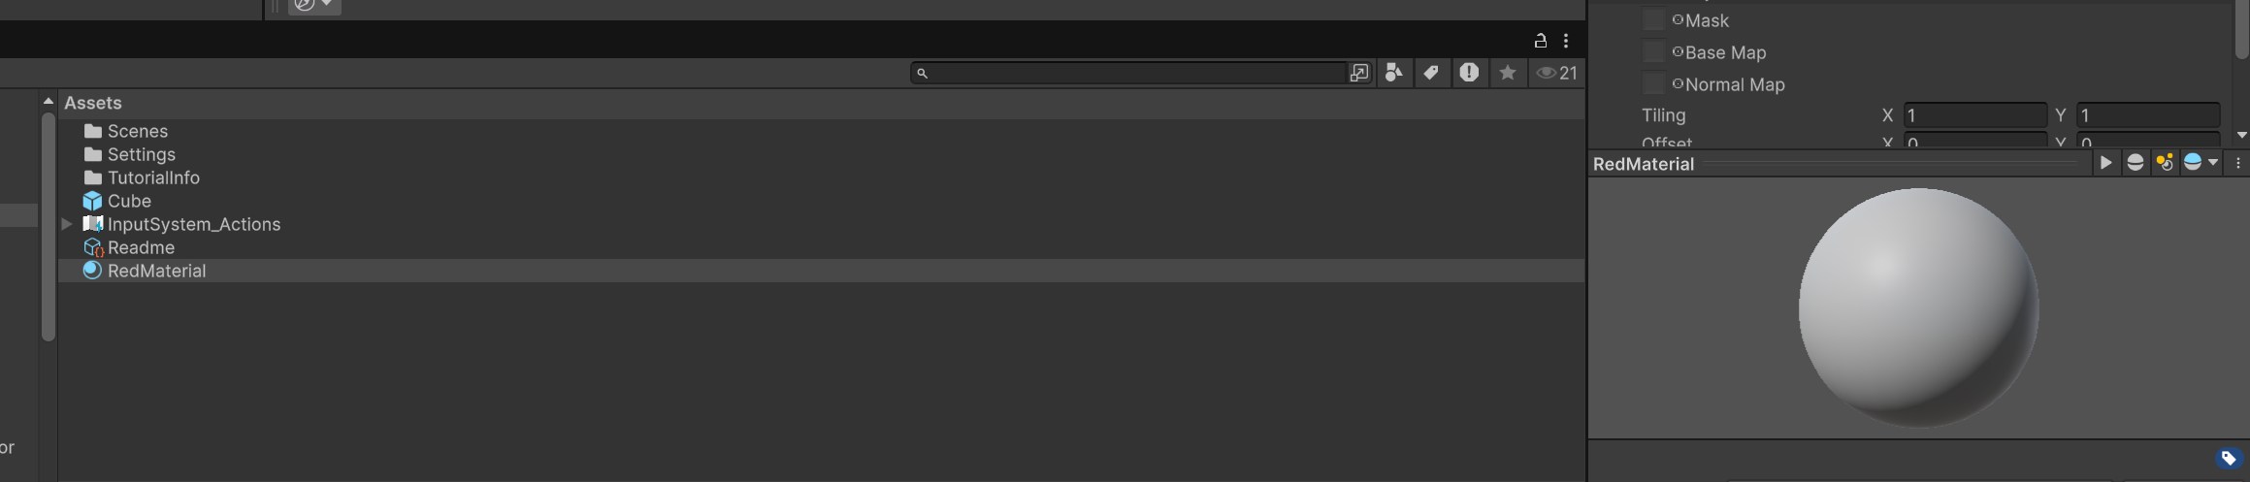Click the Tiling X input field

1974,115
